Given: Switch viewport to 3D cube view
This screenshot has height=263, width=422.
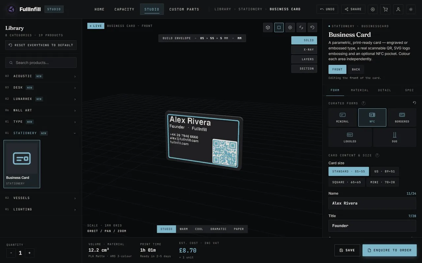Looking at the screenshot, I should point(268,27).
